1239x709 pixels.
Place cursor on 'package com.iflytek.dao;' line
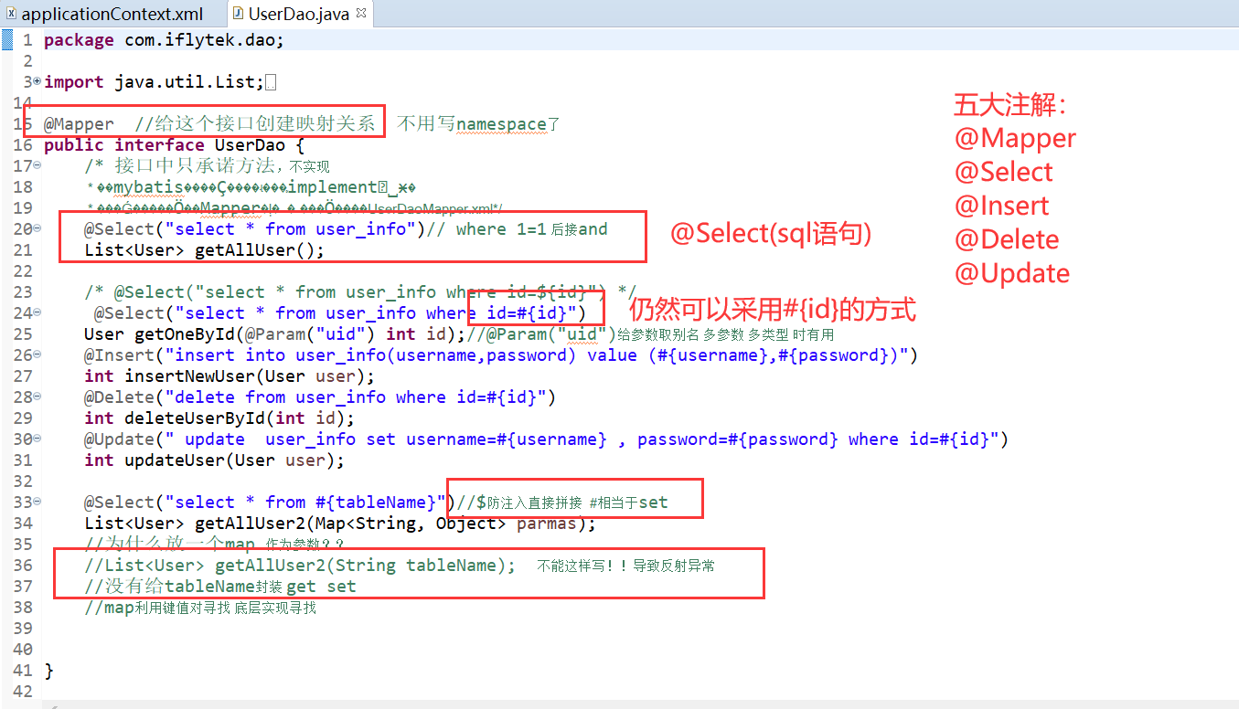(x=164, y=40)
